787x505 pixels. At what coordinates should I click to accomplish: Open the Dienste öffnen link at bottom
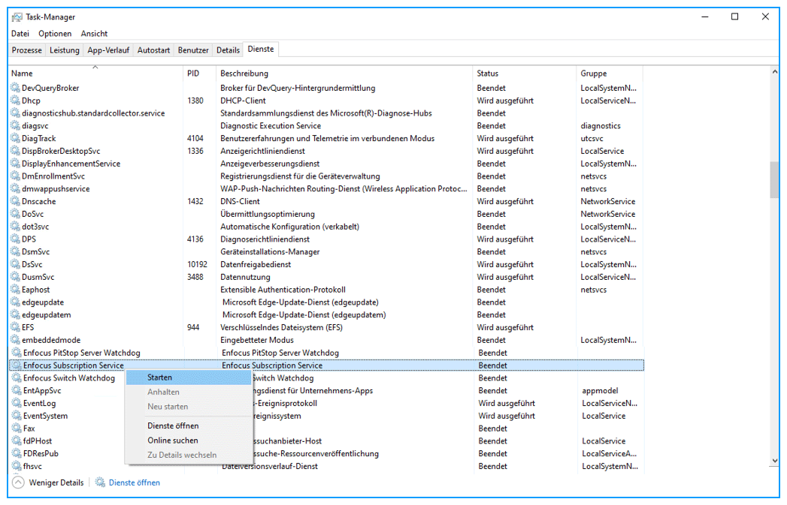click(x=135, y=482)
